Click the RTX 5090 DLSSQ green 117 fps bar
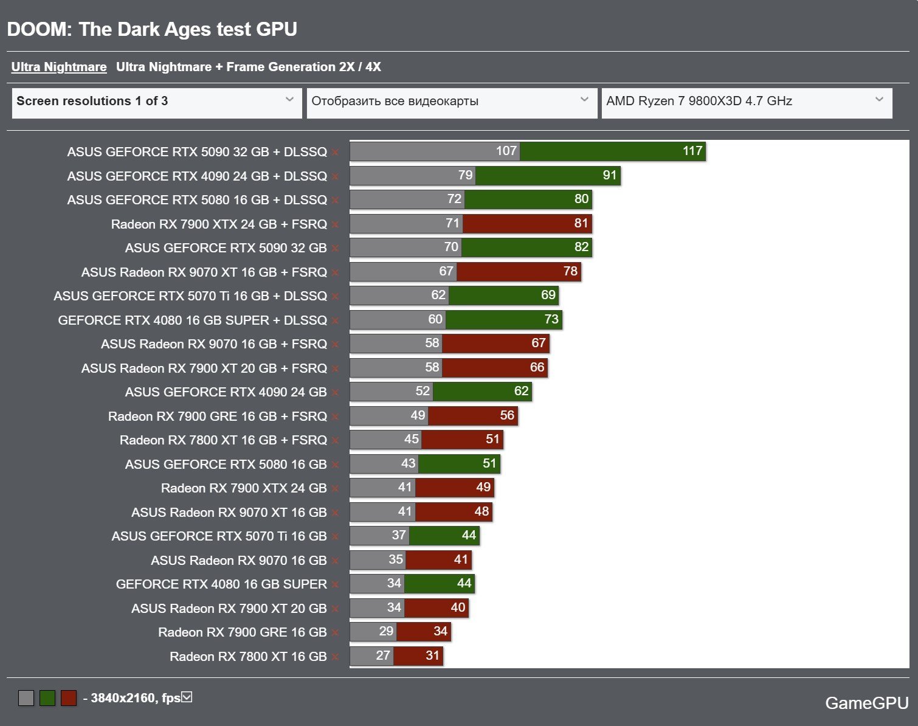The image size is (918, 726). coord(613,151)
